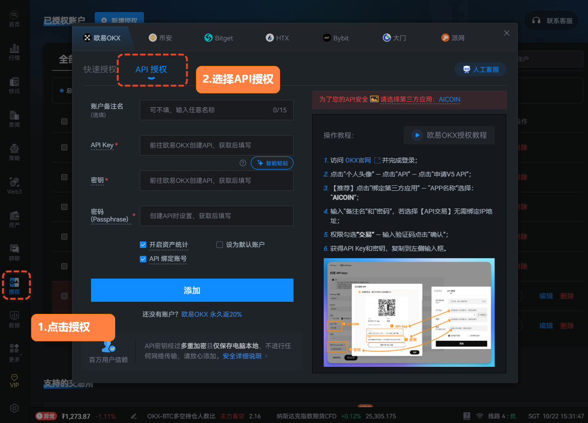Select the API 授权 tab
Screen dimensions: 588x423
pyautogui.click(x=151, y=69)
